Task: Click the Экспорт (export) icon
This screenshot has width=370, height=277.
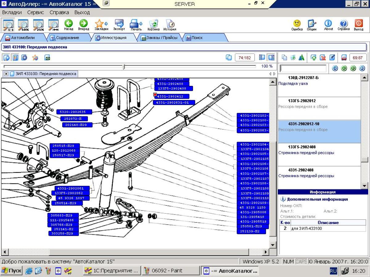Action: click(119, 24)
